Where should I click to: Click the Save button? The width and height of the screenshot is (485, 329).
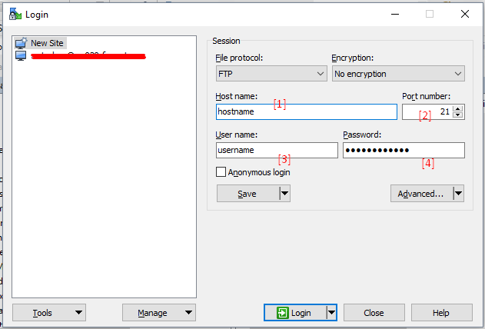click(x=247, y=194)
